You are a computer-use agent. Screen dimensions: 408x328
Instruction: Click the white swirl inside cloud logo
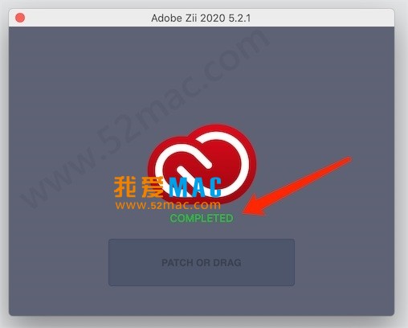click(x=202, y=163)
